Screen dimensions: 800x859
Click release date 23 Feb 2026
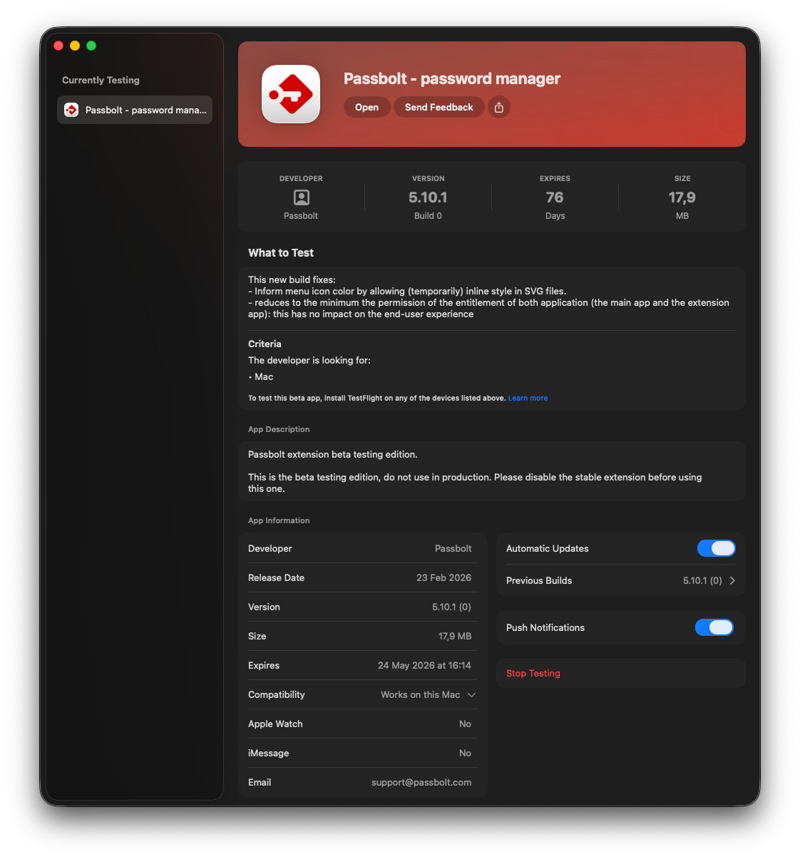(x=443, y=577)
